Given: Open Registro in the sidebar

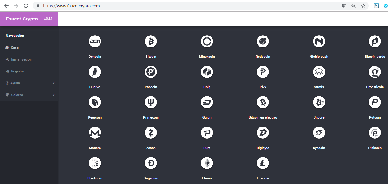Looking at the screenshot, I should point(29,71).
